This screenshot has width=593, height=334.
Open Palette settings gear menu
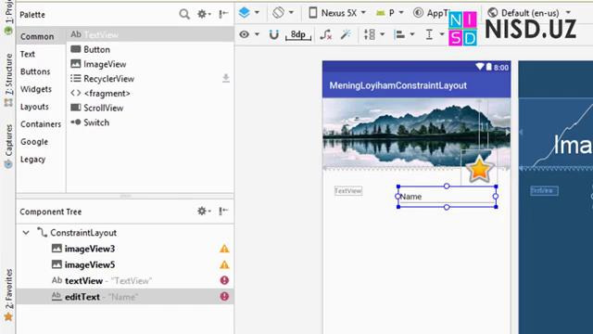[204, 14]
